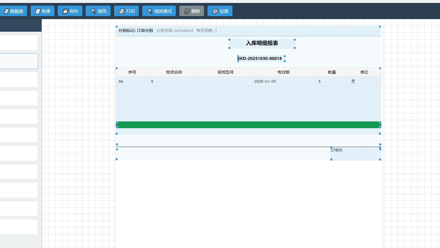Select the 数量 column header
440x248 pixels.
[332, 72]
